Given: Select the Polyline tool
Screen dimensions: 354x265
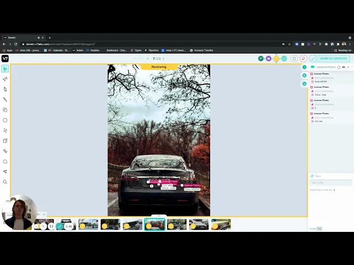Looking at the screenshot, I should (x=5, y=130).
